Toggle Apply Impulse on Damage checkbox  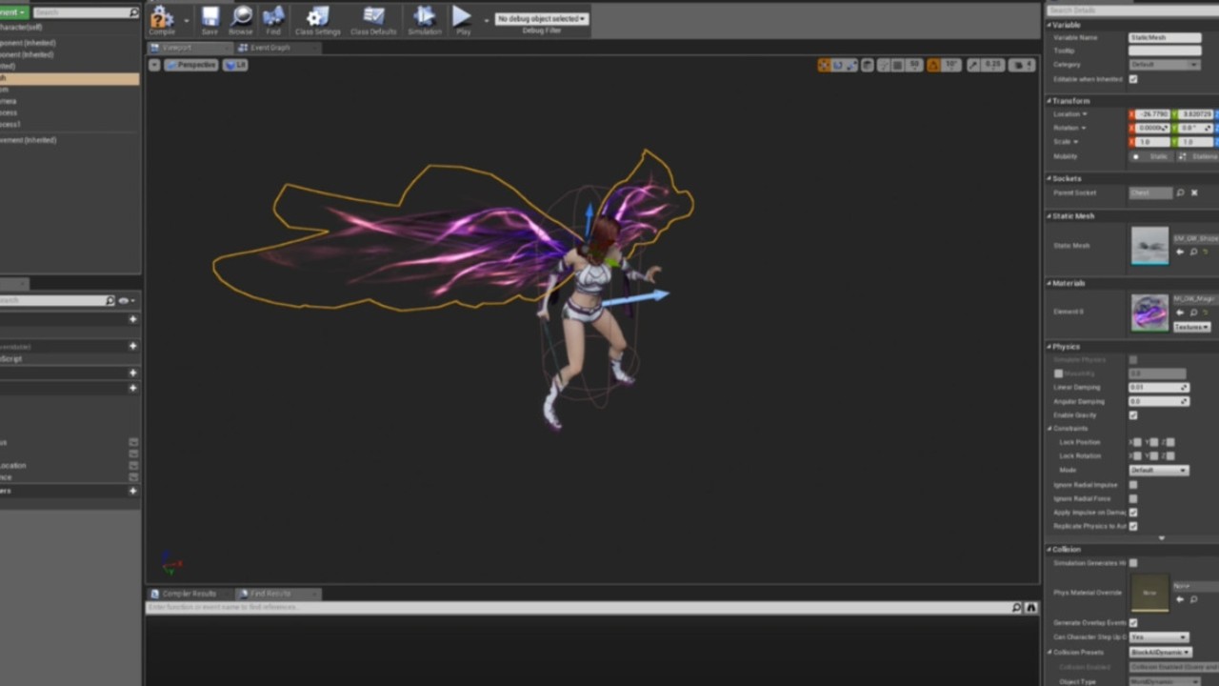(x=1133, y=513)
